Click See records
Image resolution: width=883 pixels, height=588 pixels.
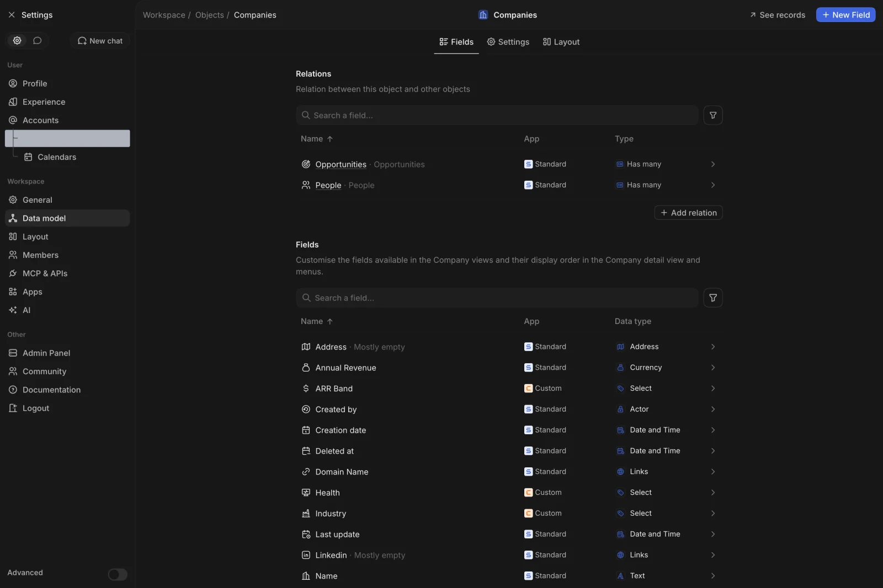(777, 15)
